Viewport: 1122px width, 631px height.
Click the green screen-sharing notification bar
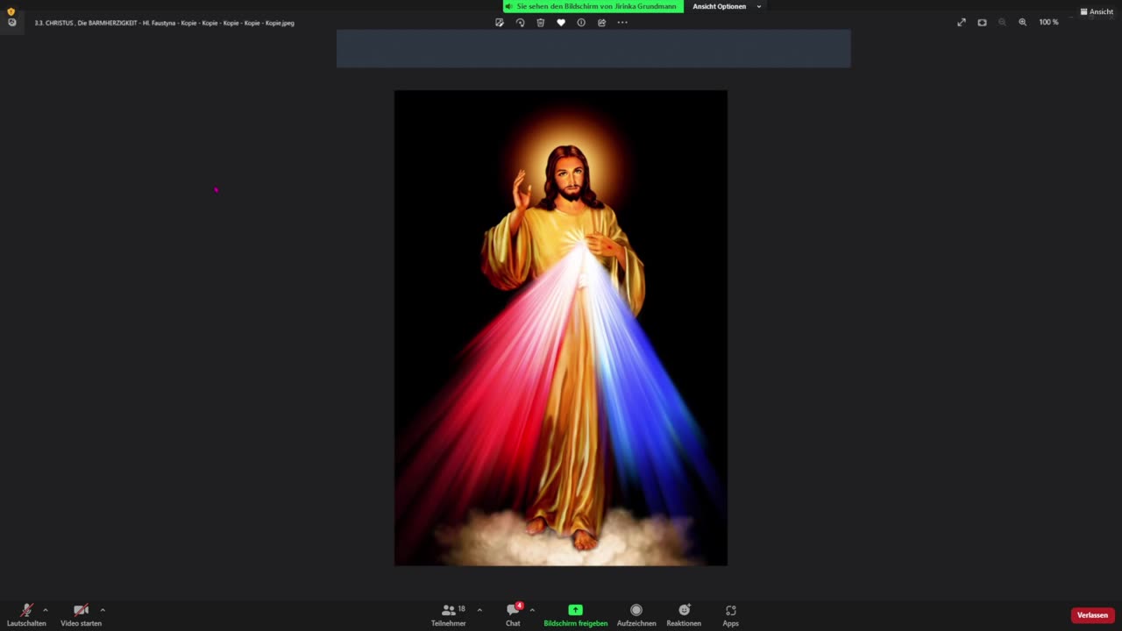click(593, 6)
